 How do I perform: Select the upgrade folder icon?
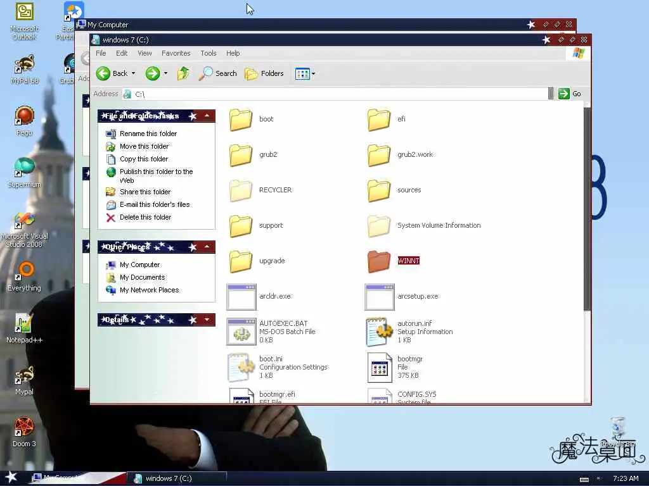tap(241, 261)
